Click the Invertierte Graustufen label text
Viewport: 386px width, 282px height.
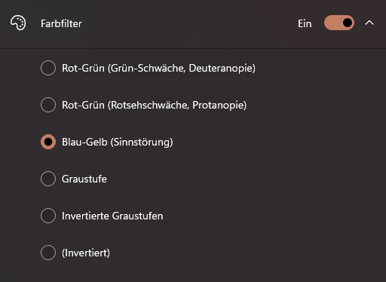coord(112,216)
